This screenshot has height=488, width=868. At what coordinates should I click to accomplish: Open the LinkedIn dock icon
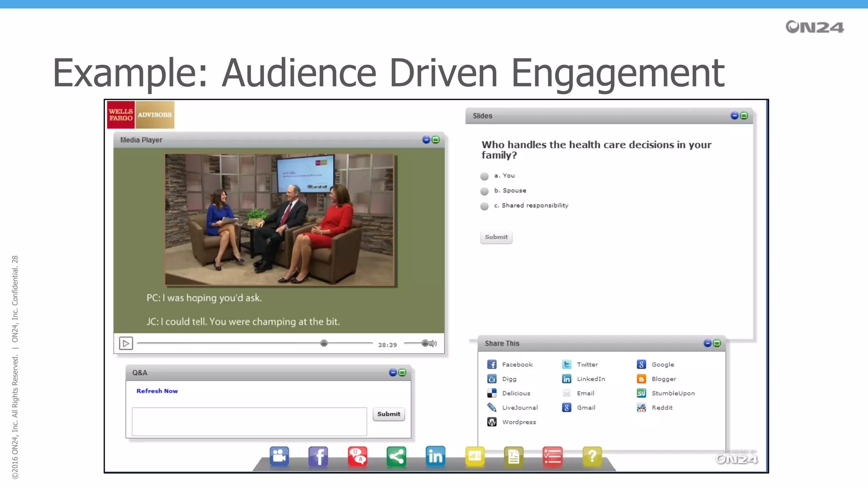point(435,457)
